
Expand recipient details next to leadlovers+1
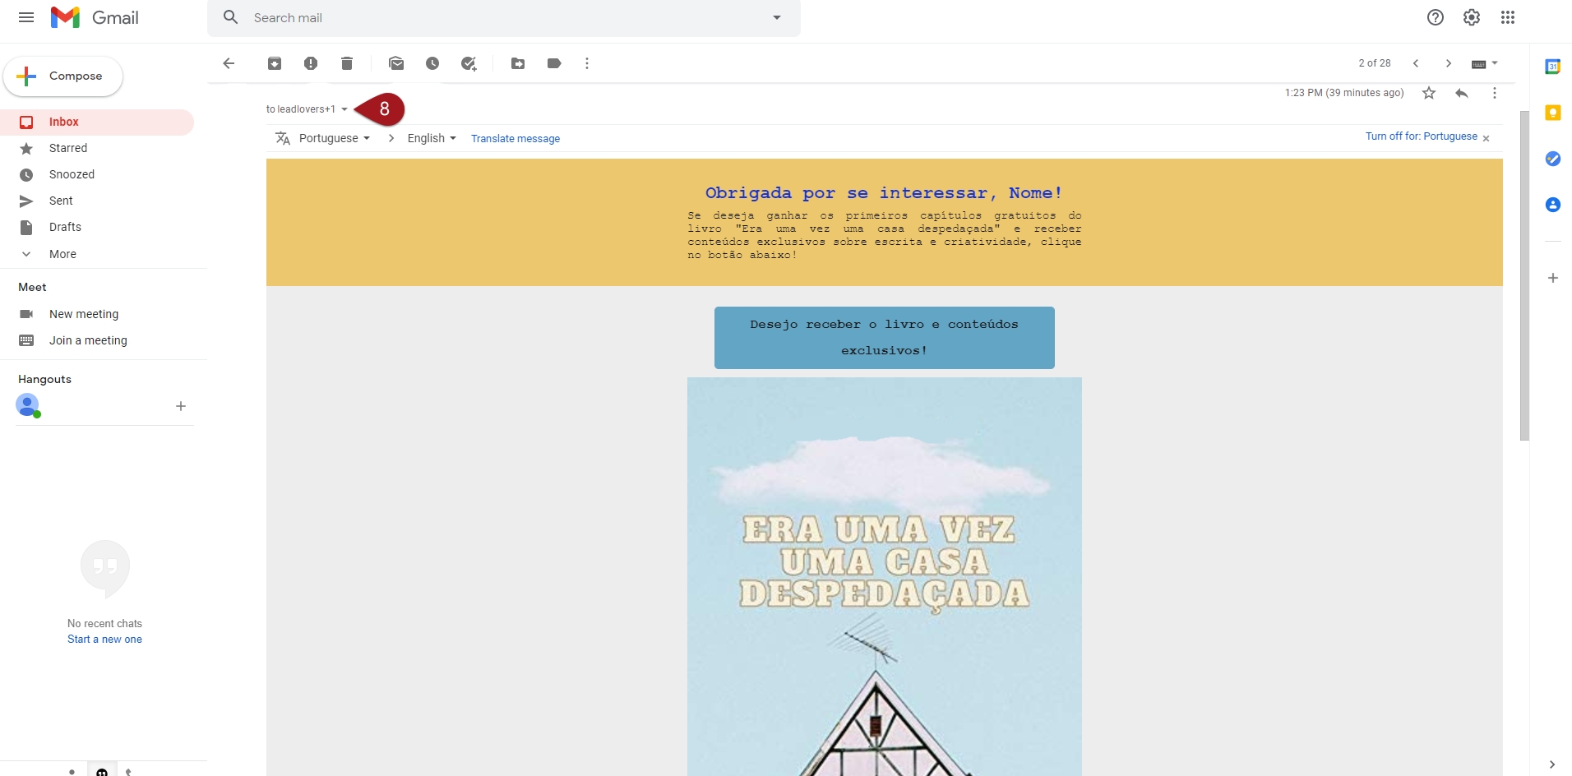coord(344,109)
